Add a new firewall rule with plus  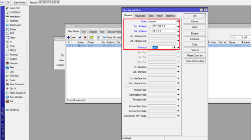coord(68,37)
